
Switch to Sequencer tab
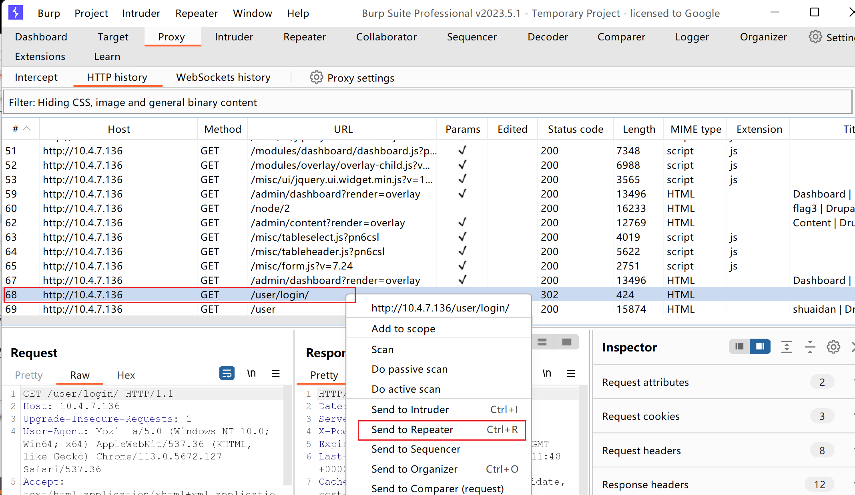tap(472, 37)
